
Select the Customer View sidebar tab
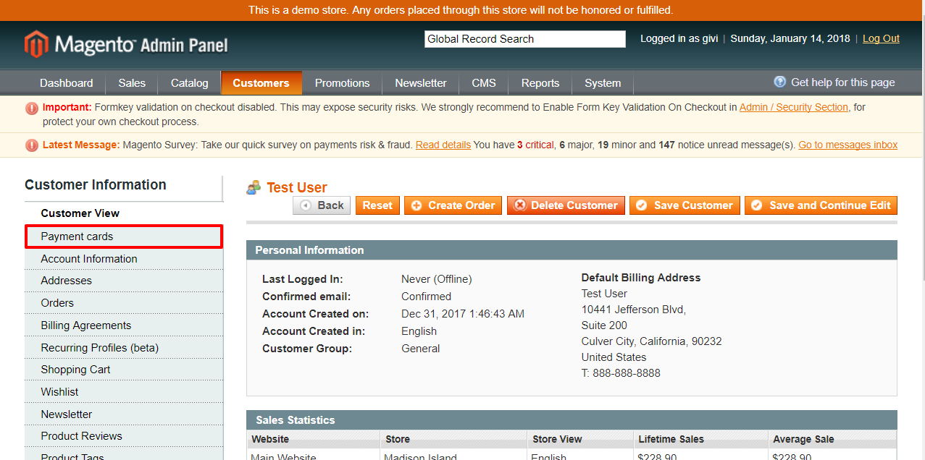(123, 213)
